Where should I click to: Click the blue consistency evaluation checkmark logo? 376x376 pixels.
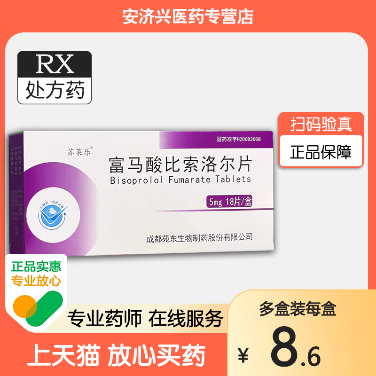[x=53, y=214]
